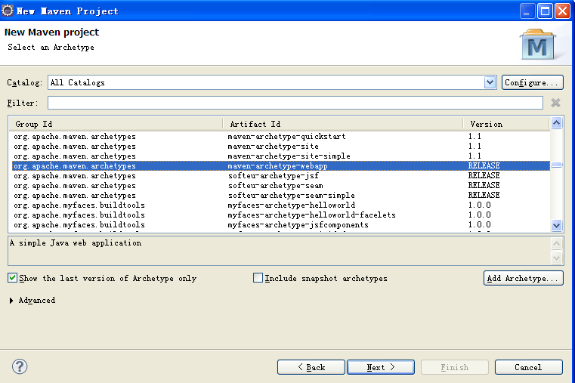This screenshot has width=575, height=383.
Task: Click the description text 'A simple Java web application'
Action: click(x=76, y=243)
